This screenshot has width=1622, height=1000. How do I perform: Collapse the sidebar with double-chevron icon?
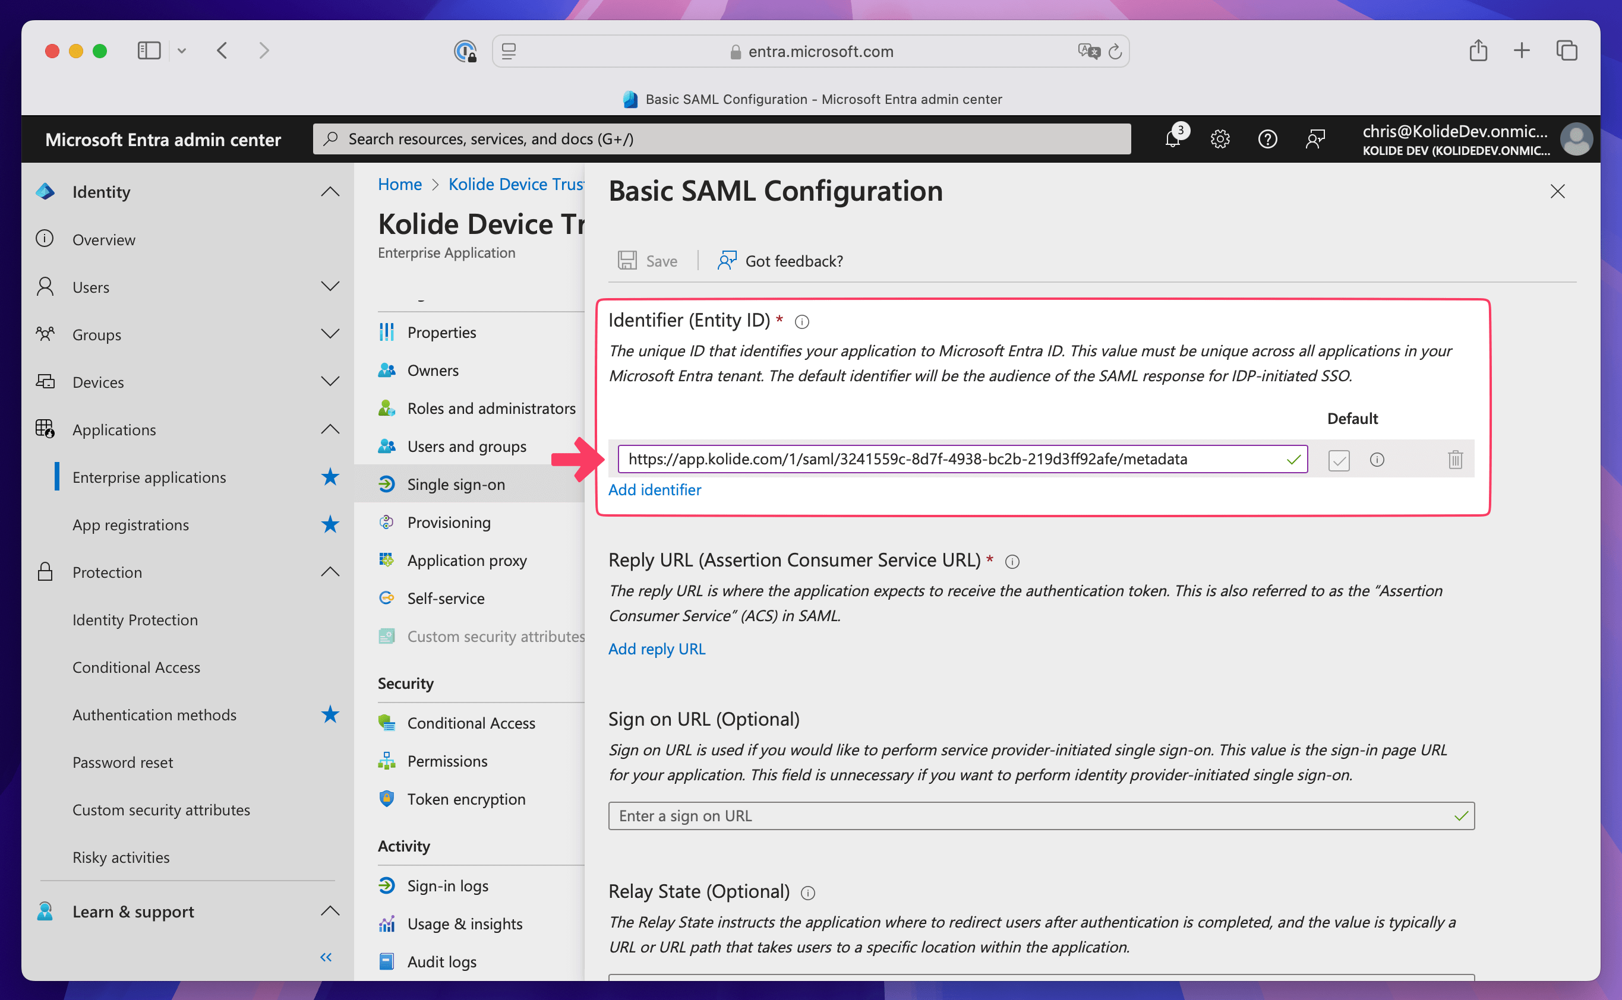coord(326,957)
